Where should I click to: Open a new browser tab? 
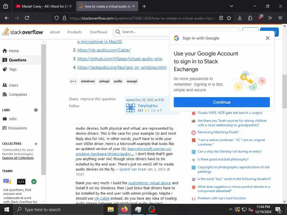[144, 6]
